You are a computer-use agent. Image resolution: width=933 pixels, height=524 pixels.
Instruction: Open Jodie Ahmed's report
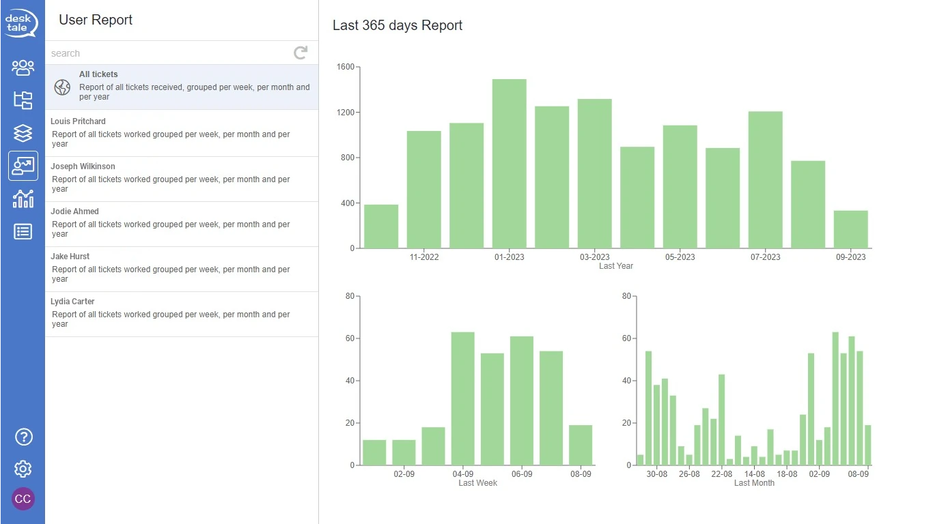coord(182,224)
